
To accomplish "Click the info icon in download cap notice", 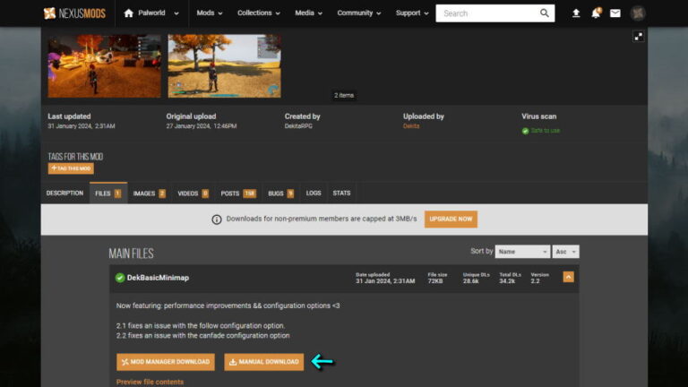I will [x=217, y=219].
